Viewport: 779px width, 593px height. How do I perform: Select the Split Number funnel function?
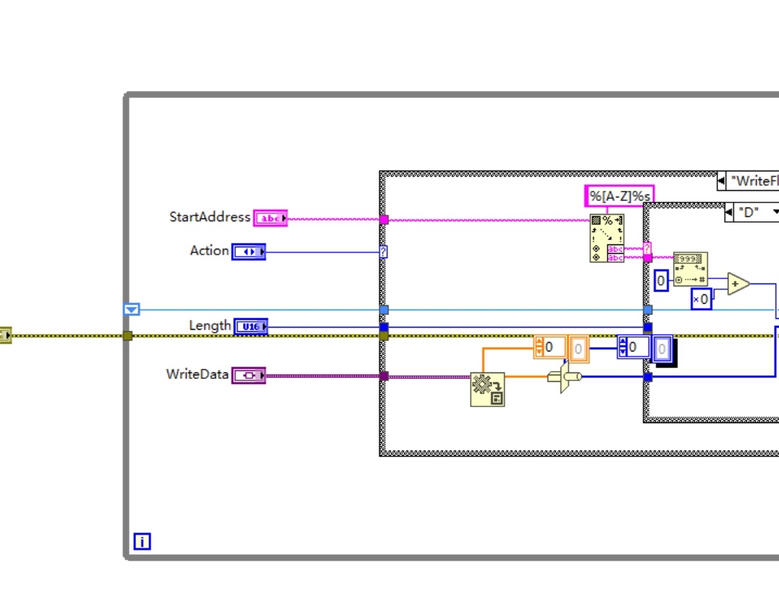point(563,377)
